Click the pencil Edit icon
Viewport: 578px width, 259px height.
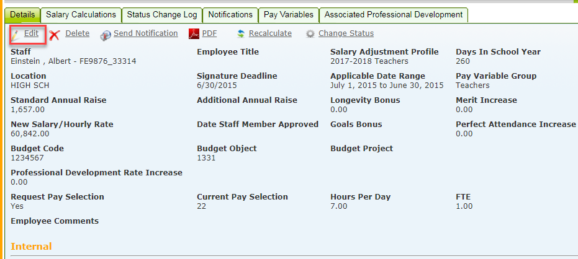15,35
